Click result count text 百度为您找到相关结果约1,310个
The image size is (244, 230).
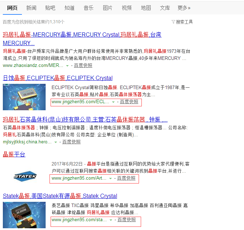34,22
